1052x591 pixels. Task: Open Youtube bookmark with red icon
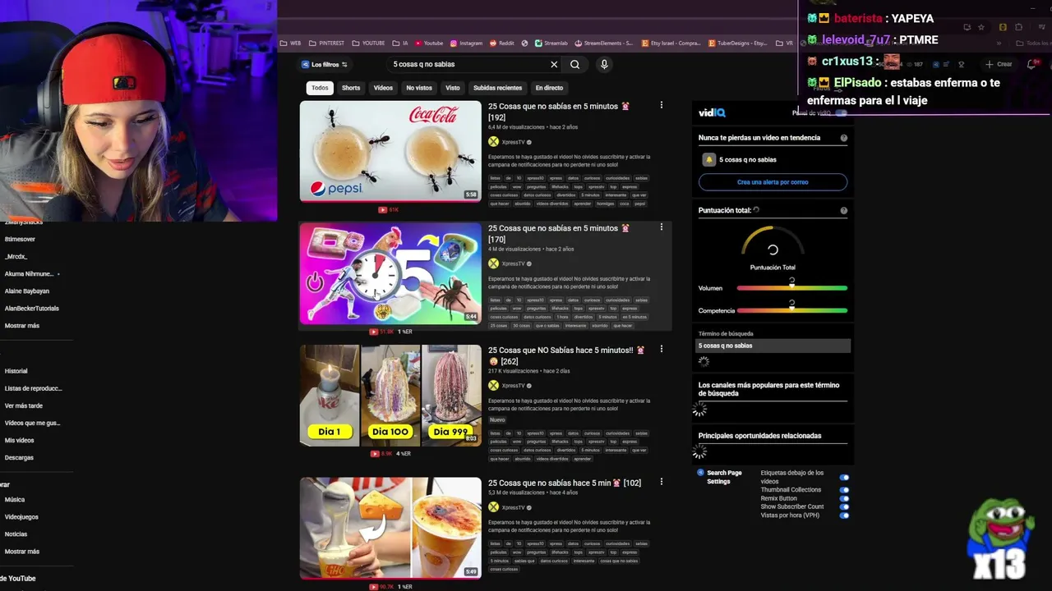coord(429,44)
